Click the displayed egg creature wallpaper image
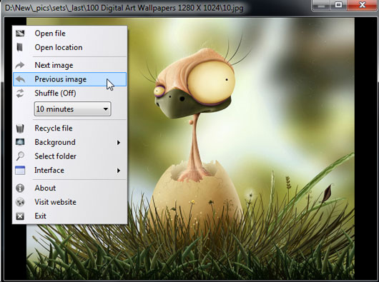Image resolution: width=379 pixels, height=282 pixels. (240, 148)
